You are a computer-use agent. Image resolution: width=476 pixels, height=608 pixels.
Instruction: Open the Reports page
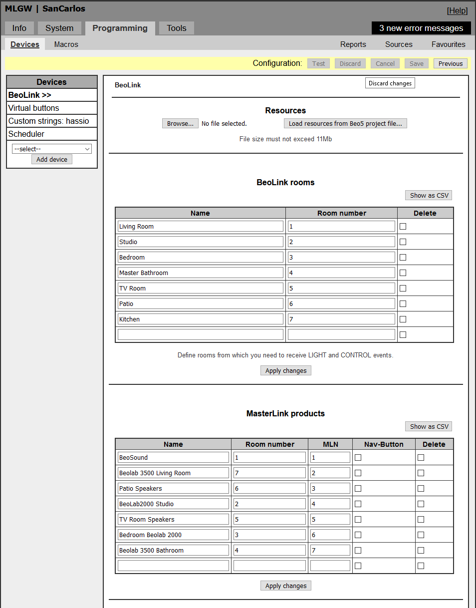tap(353, 44)
